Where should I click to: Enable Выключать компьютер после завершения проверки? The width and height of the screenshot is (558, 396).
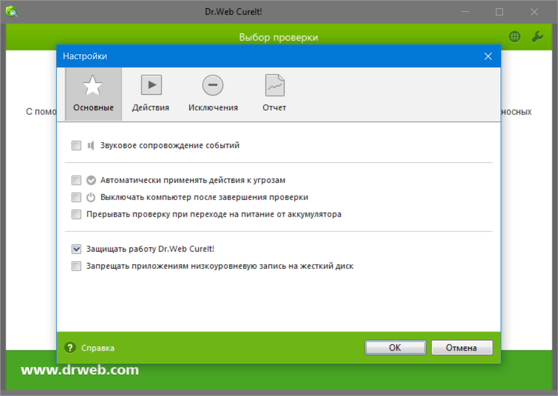coord(76,197)
